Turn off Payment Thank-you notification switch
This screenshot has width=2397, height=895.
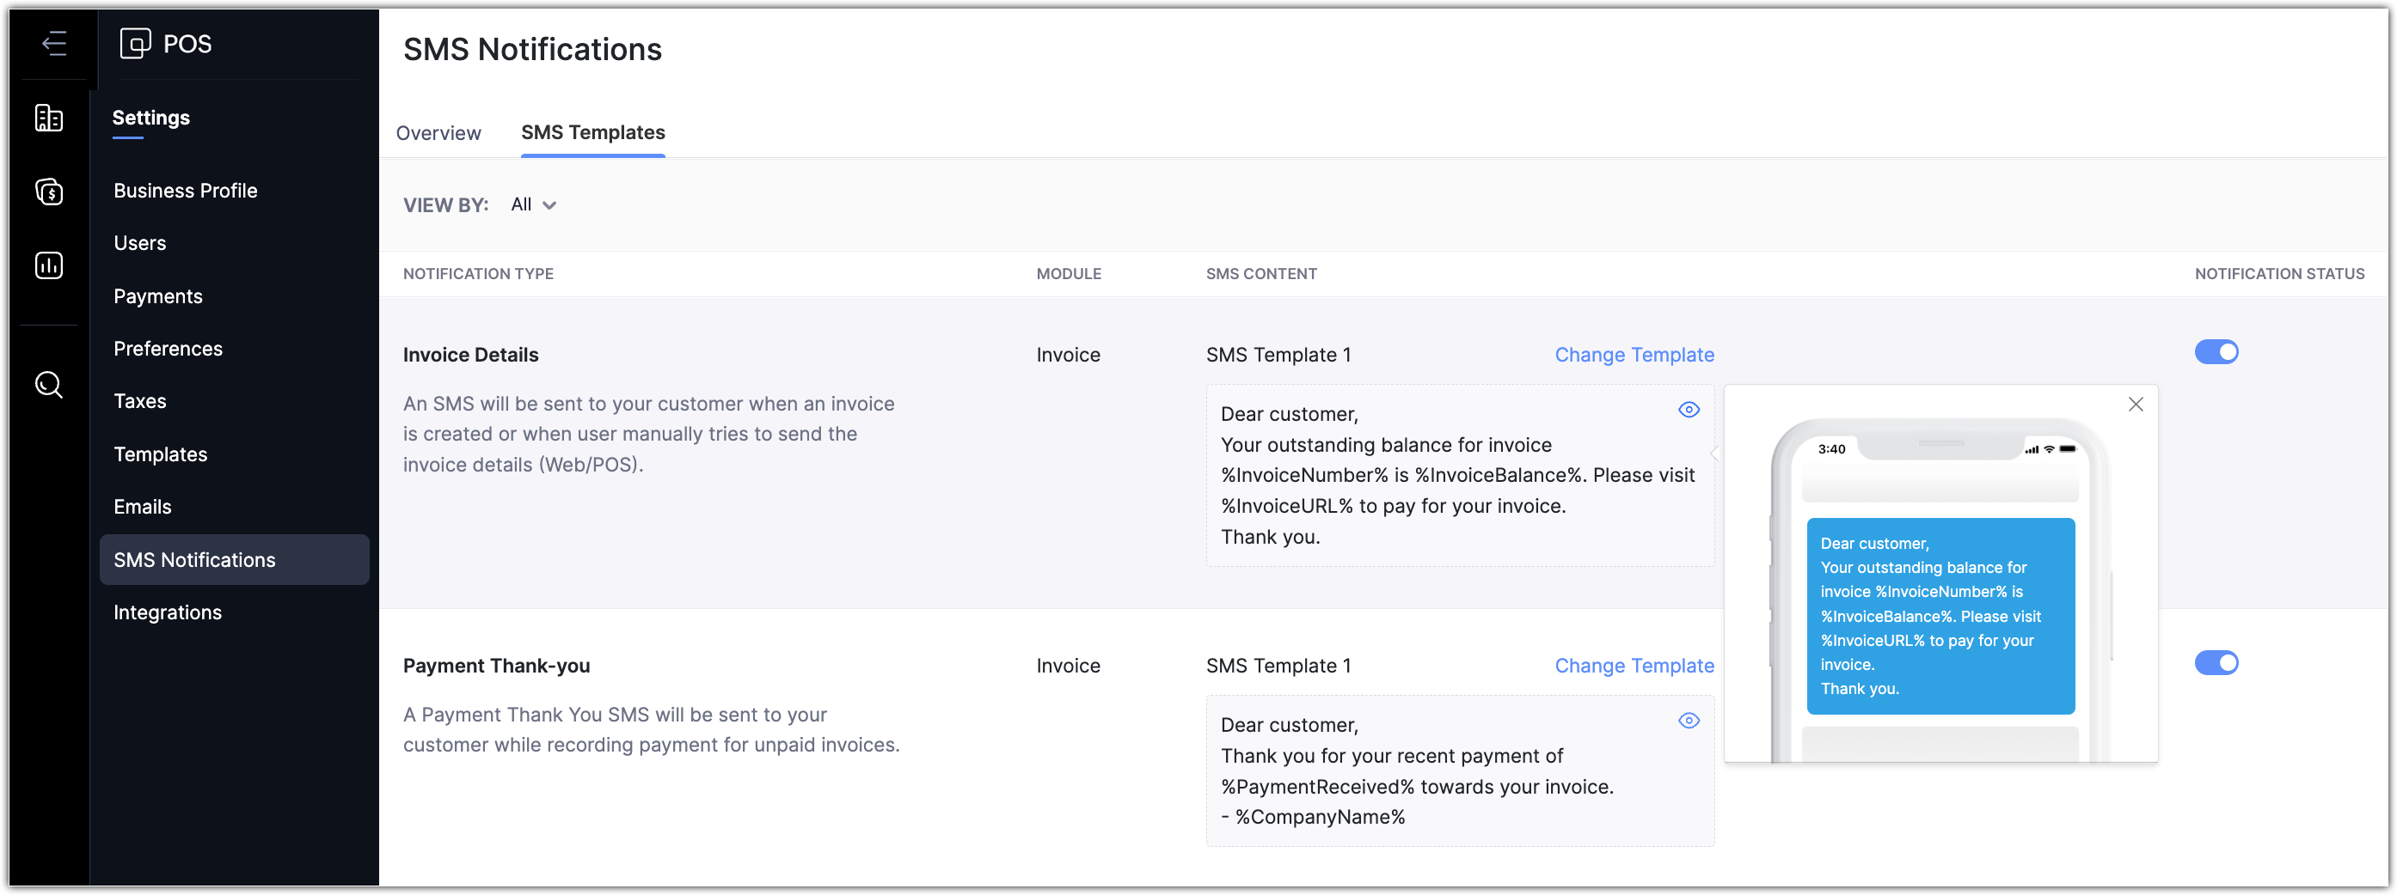point(2216,662)
